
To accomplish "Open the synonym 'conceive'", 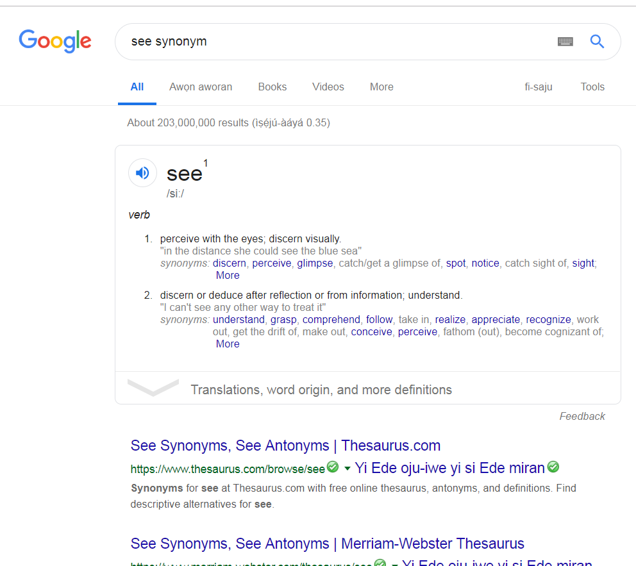I will pyautogui.click(x=372, y=331).
